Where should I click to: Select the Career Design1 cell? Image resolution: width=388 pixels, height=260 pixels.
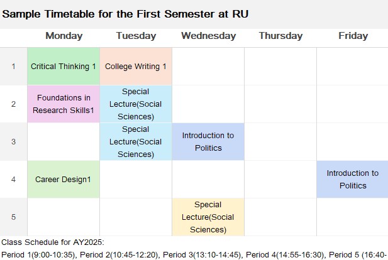tap(64, 180)
